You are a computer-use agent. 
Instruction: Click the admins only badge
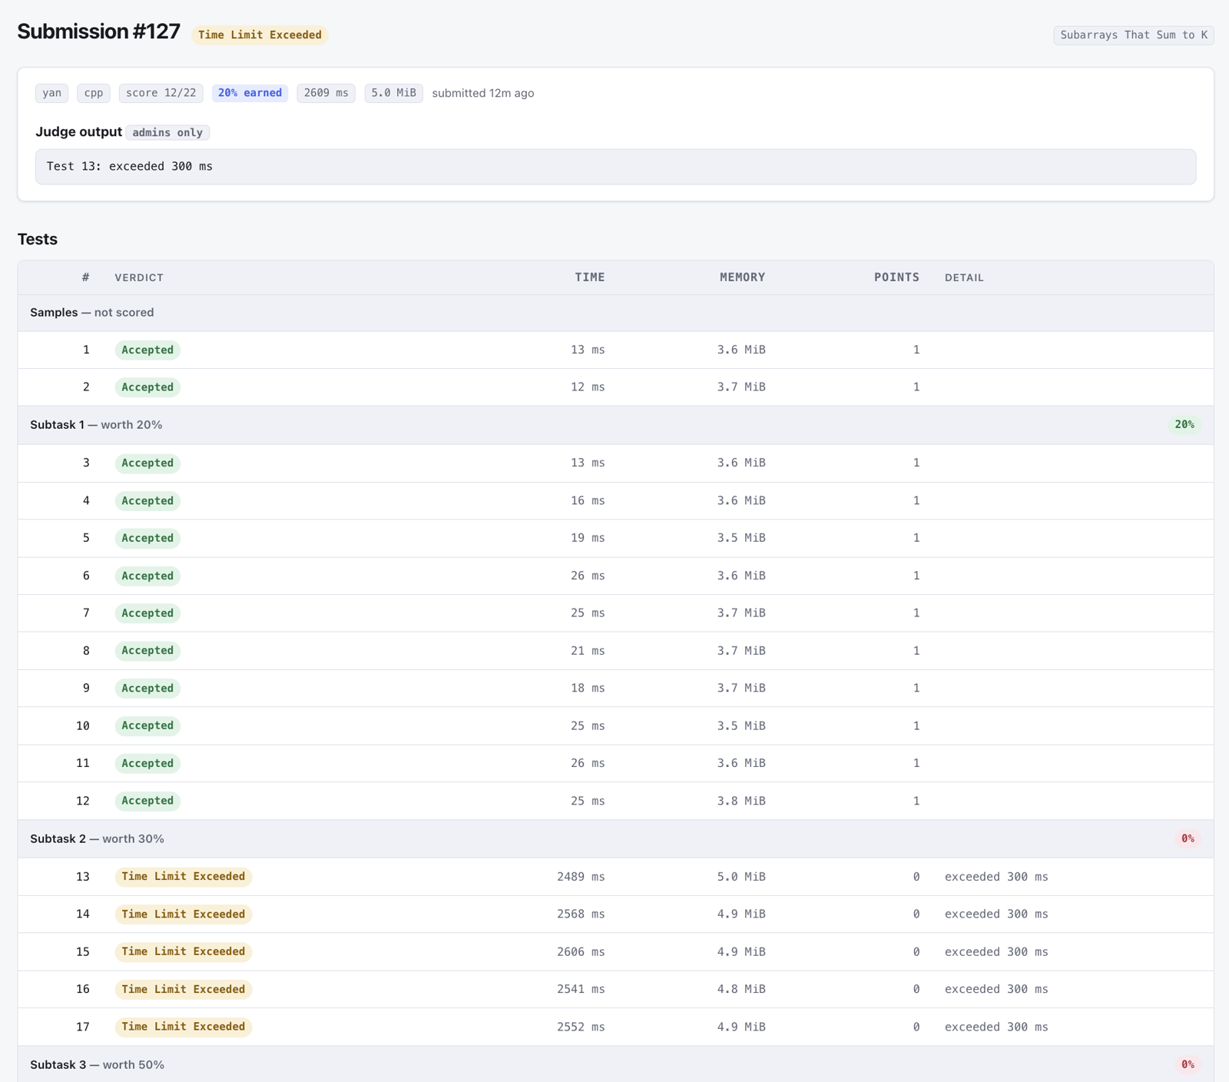click(x=167, y=132)
